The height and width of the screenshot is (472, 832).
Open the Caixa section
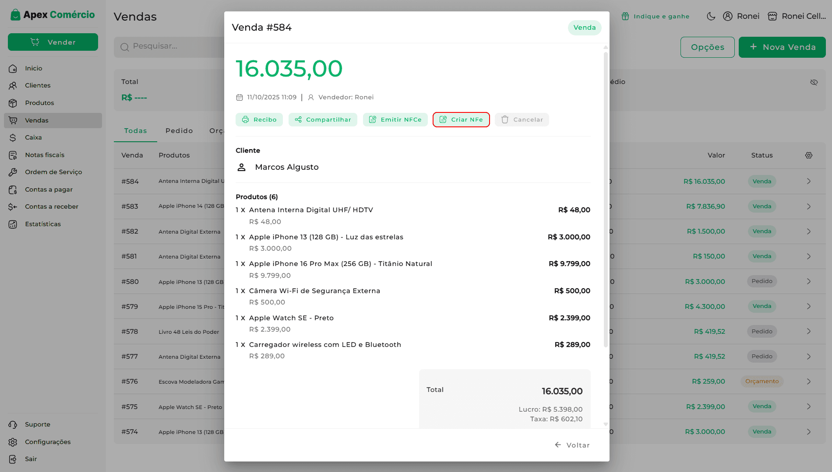pyautogui.click(x=53, y=137)
